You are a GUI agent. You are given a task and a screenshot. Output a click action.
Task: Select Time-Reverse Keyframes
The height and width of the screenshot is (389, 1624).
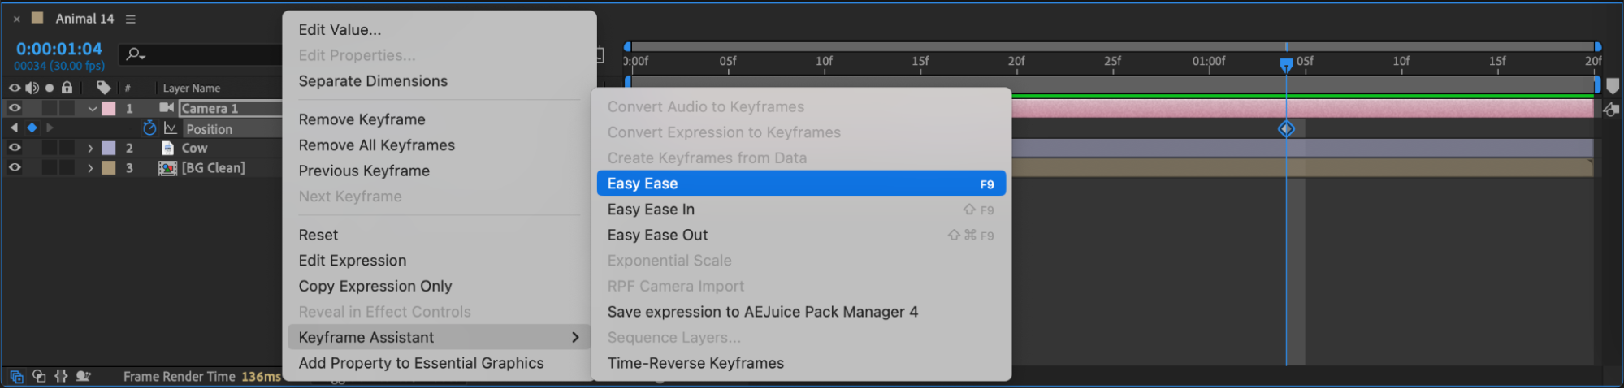click(x=695, y=363)
